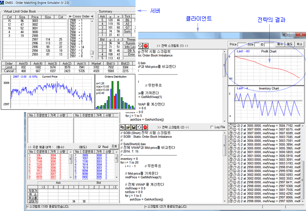Click the 매수 buy button
This screenshot has width=306, height=211.
coord(280,44)
